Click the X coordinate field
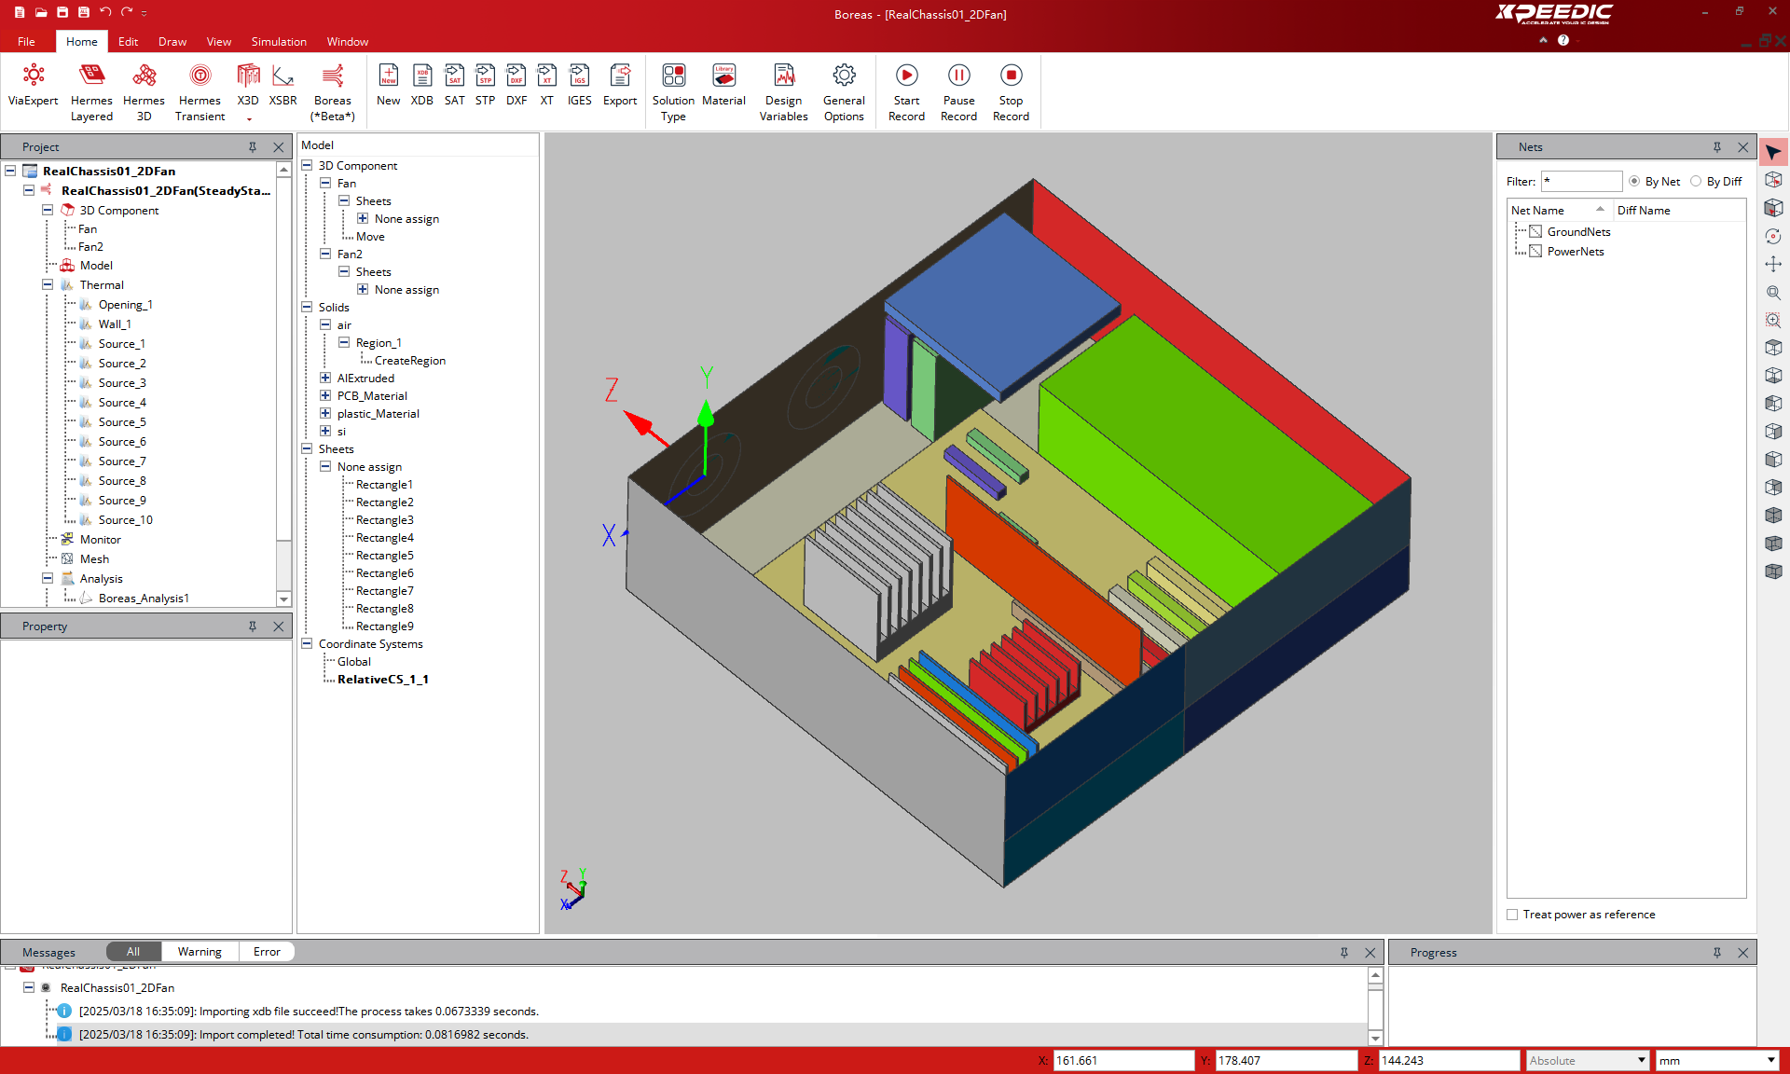Screen dimensions: 1790x1074 [1123, 1060]
